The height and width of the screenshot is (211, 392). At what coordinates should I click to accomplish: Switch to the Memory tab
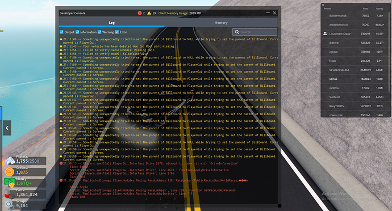point(221,23)
